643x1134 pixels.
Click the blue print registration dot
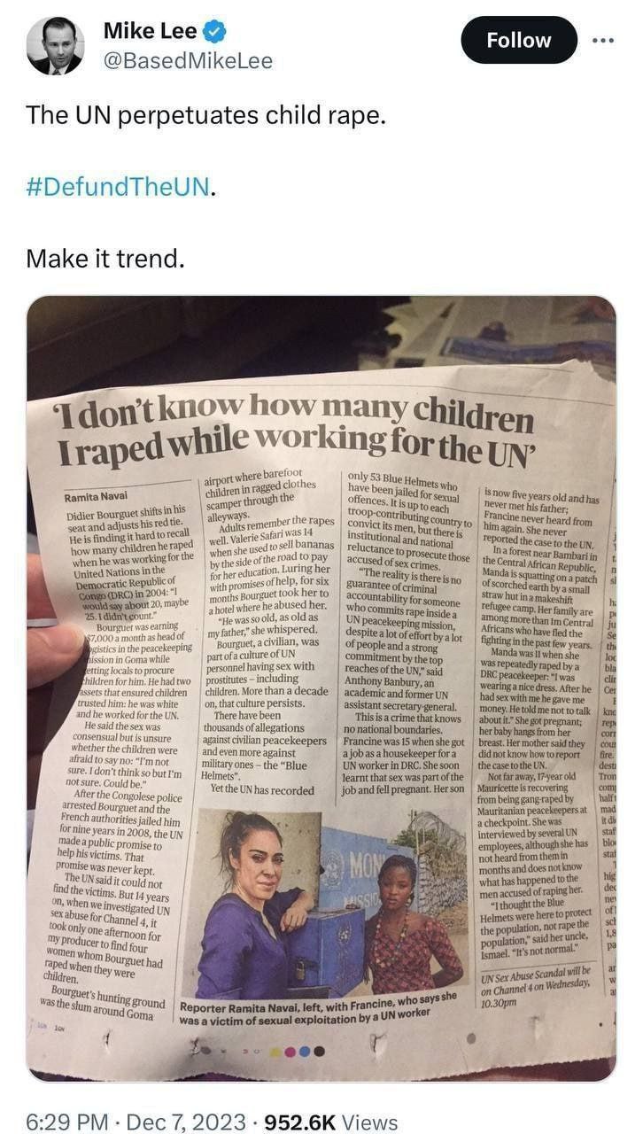[304, 1052]
